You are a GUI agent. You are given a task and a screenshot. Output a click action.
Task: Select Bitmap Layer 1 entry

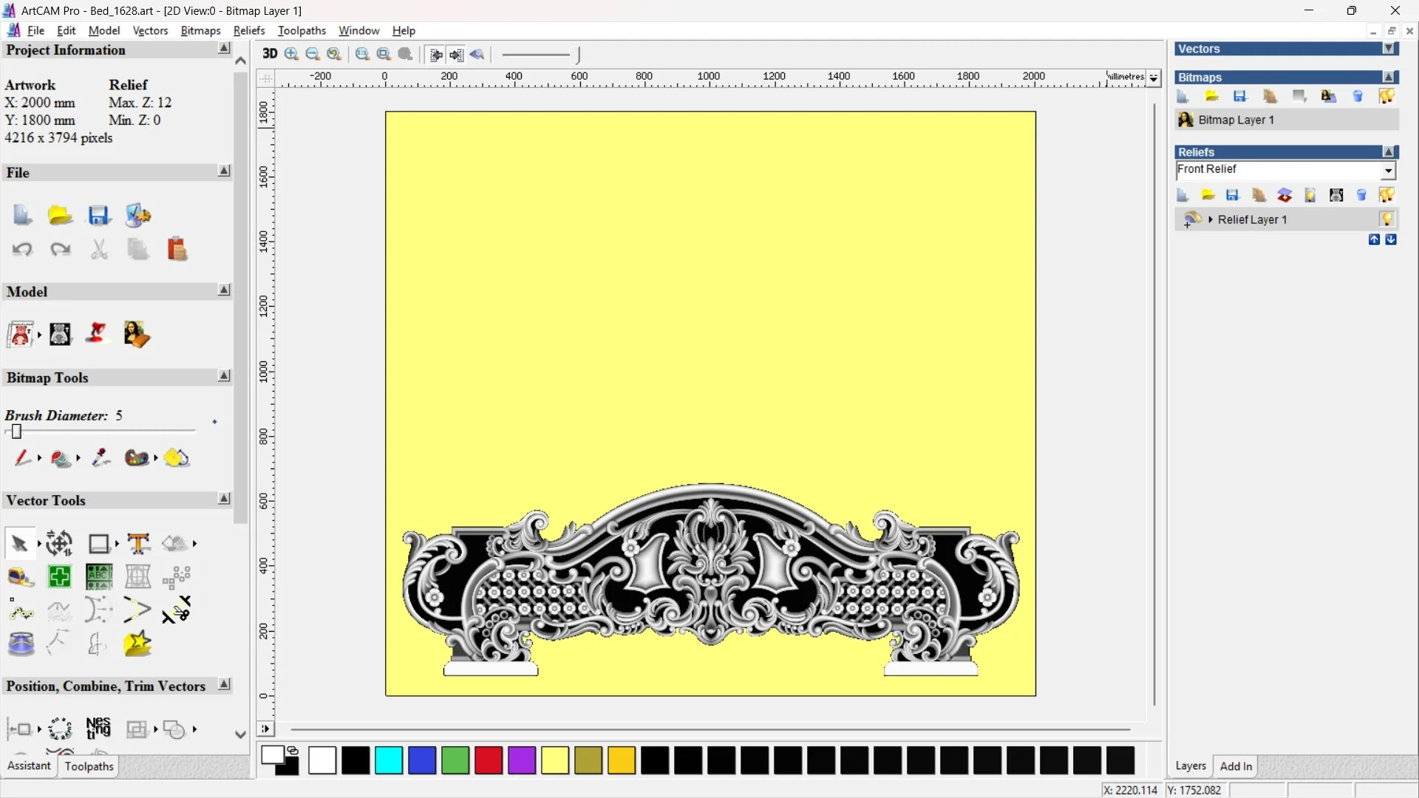(x=1236, y=120)
